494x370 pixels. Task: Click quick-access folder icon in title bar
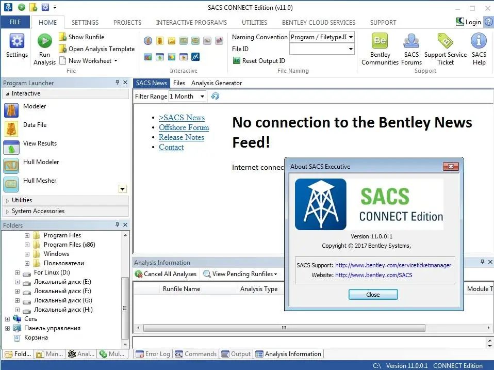pos(33,7)
